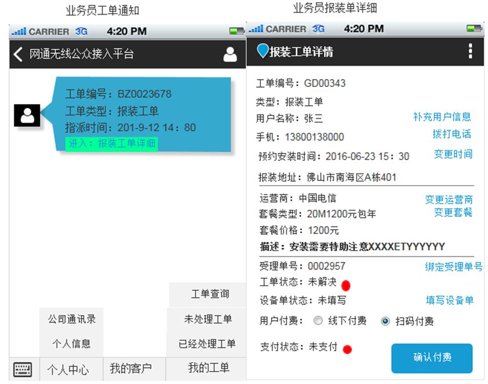Choose 工单查询 from the popup menu

(x=208, y=295)
